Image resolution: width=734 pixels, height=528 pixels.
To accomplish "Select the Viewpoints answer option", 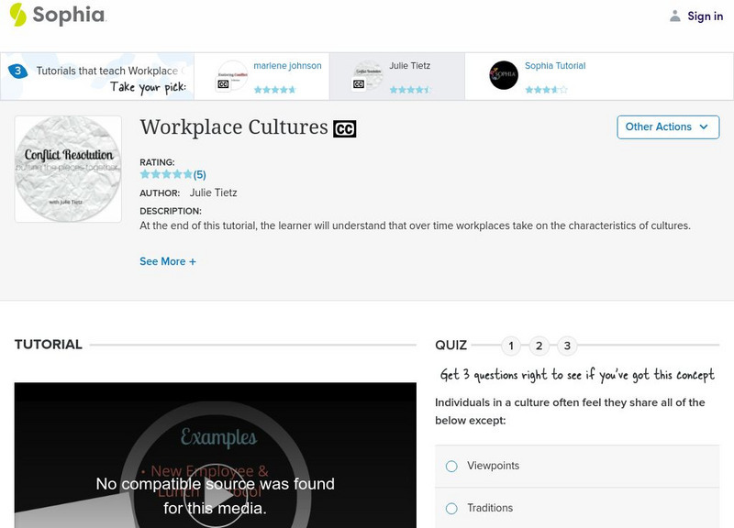I will [450, 466].
